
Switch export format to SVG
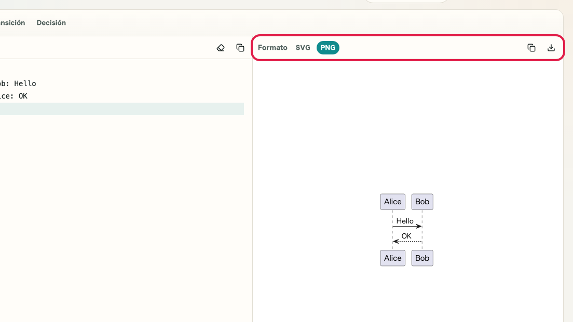click(x=303, y=48)
